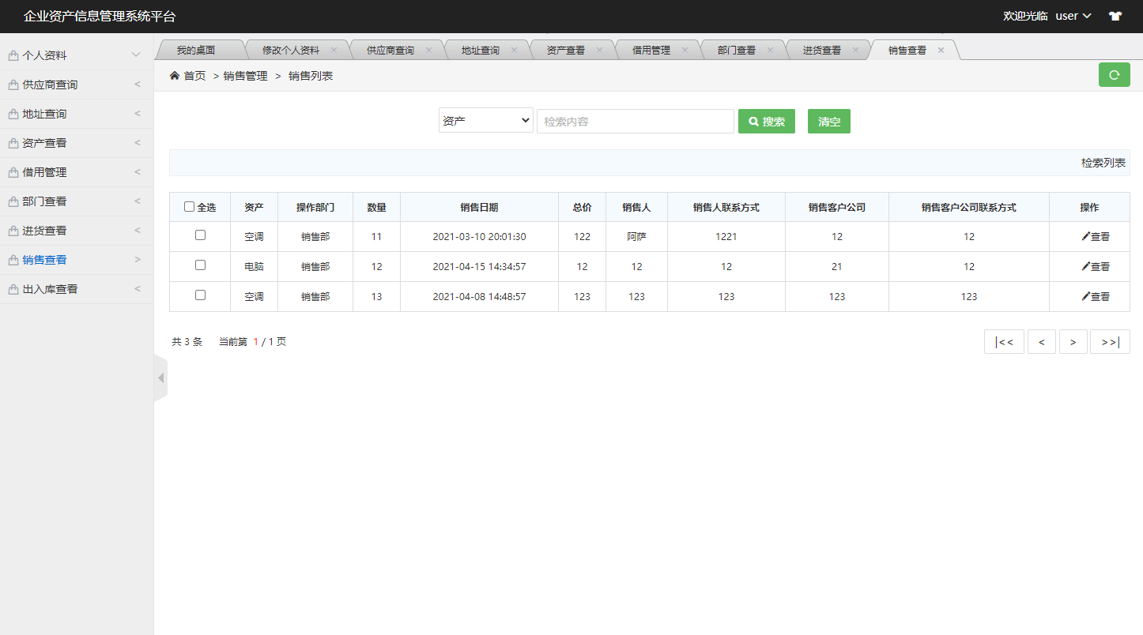1143x635 pixels.
Task: Click the lock icon beside 销售查看
Action: (x=12, y=259)
